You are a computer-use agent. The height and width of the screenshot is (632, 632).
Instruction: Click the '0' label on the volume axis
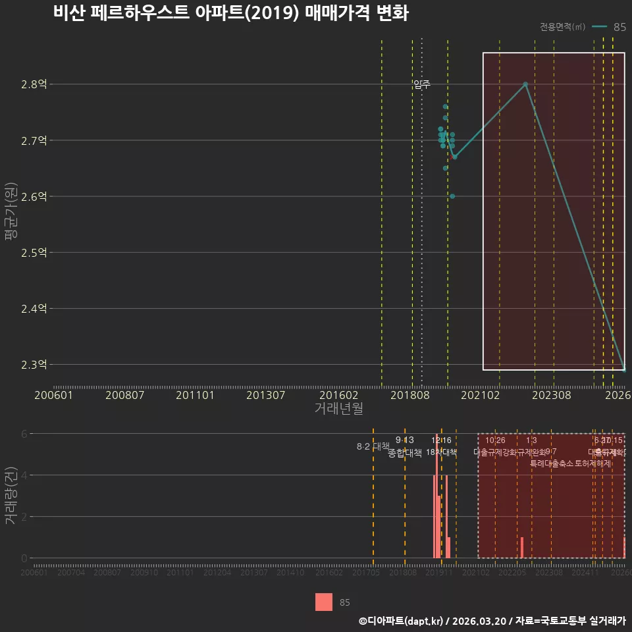pos(24,558)
